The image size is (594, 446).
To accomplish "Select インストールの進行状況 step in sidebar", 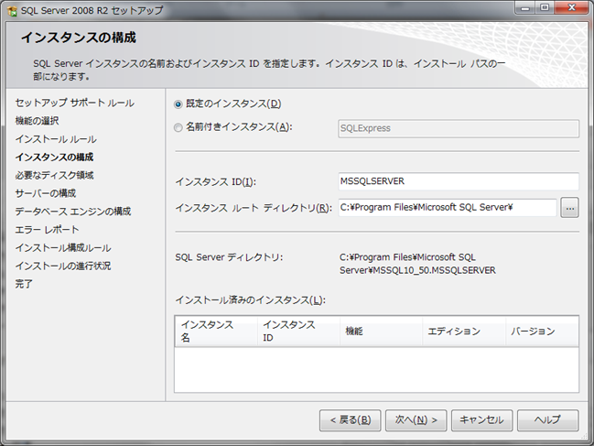I will 63,266.
